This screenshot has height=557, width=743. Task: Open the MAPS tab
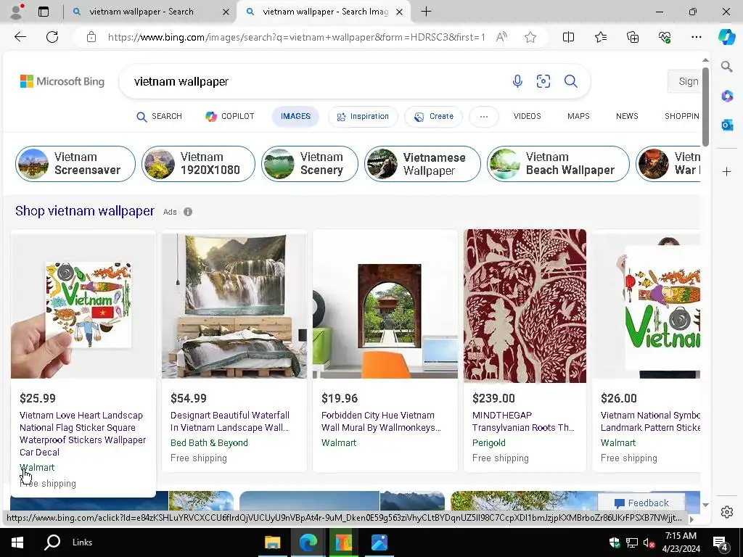(578, 116)
